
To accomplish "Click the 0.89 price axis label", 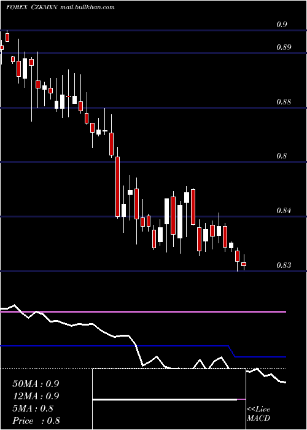I will [x=284, y=47].
